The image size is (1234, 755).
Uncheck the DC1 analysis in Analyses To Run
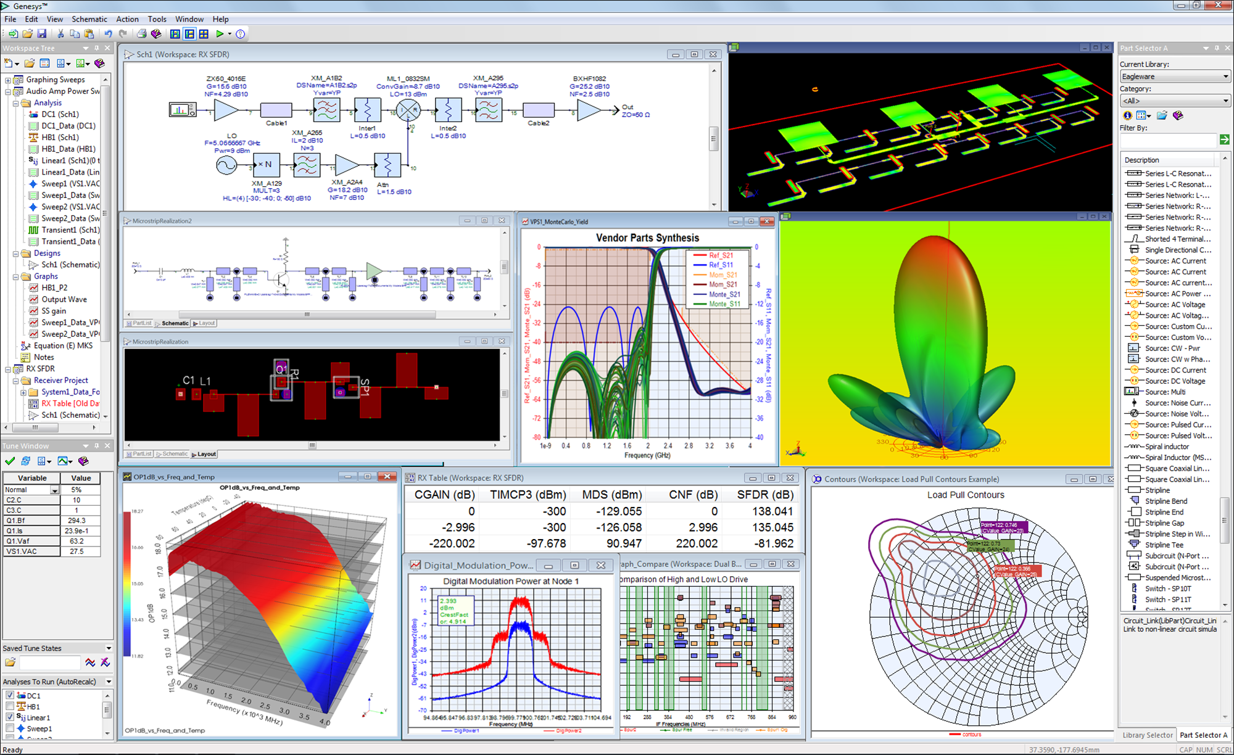click(10, 695)
